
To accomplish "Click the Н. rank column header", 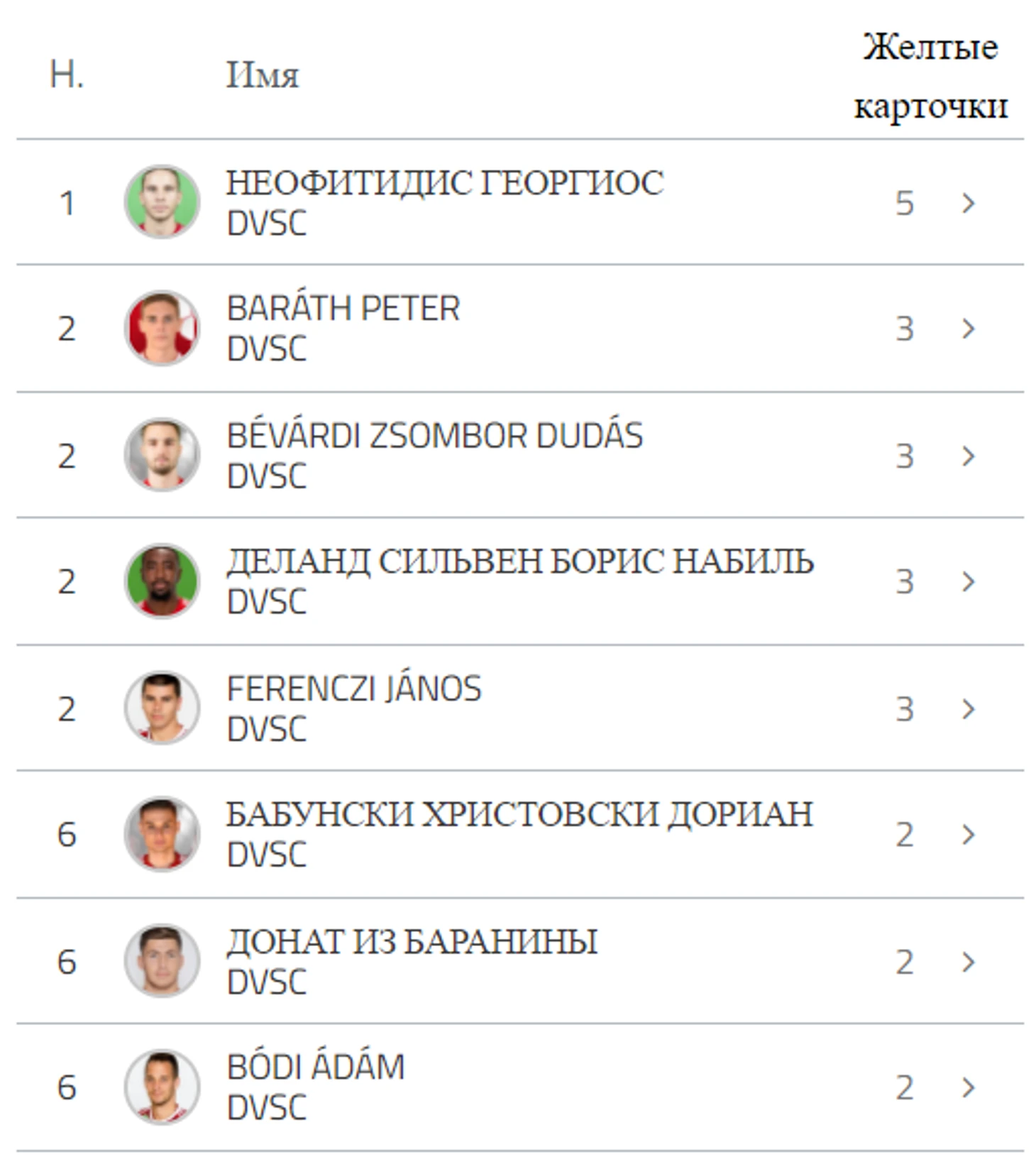I will click(67, 75).
